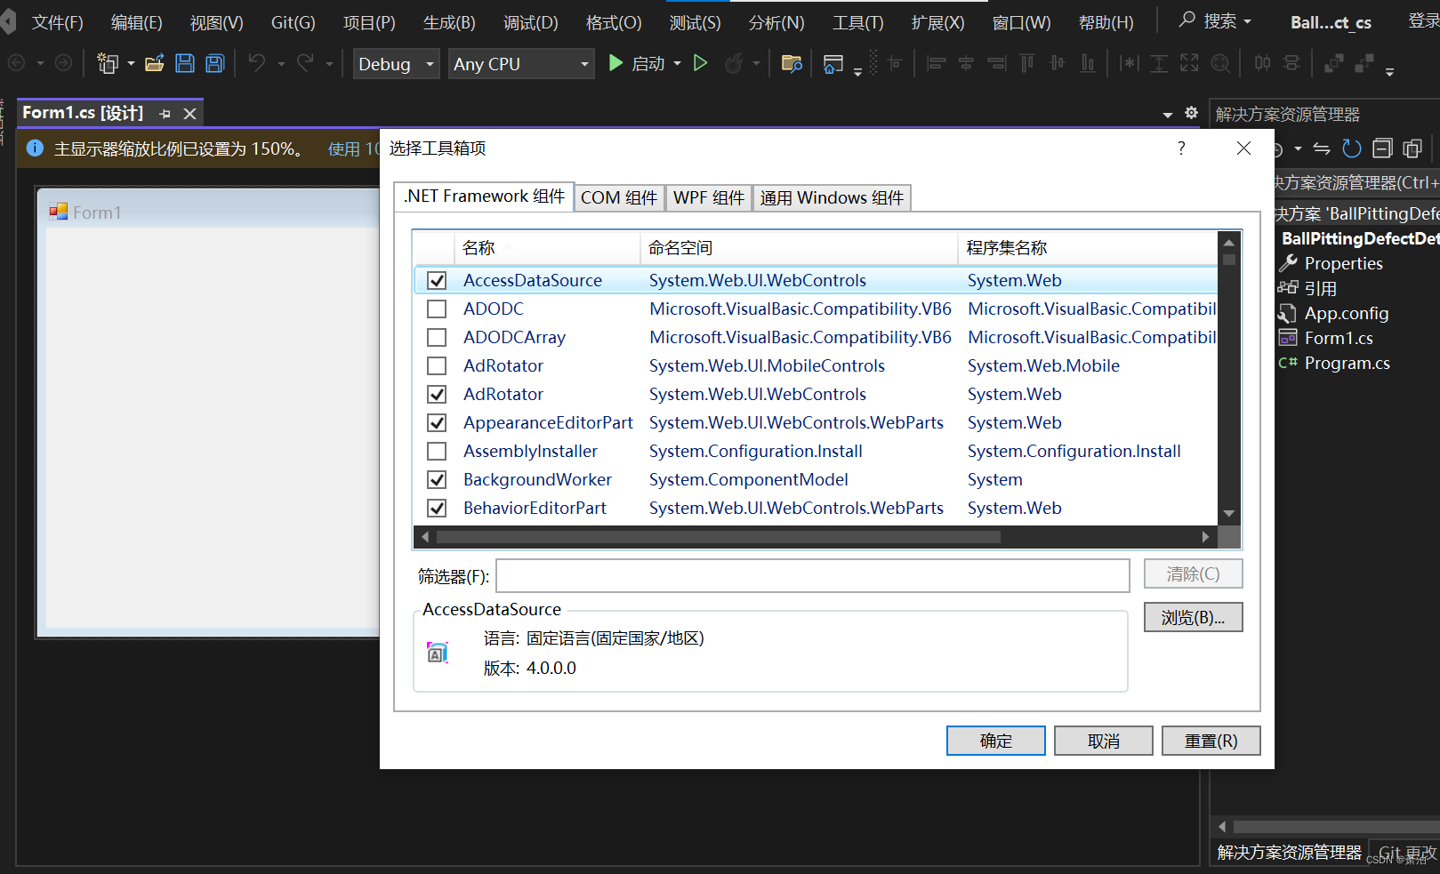This screenshot has height=874, width=1440.
Task: Click the Redo arrow icon
Action: click(x=305, y=63)
